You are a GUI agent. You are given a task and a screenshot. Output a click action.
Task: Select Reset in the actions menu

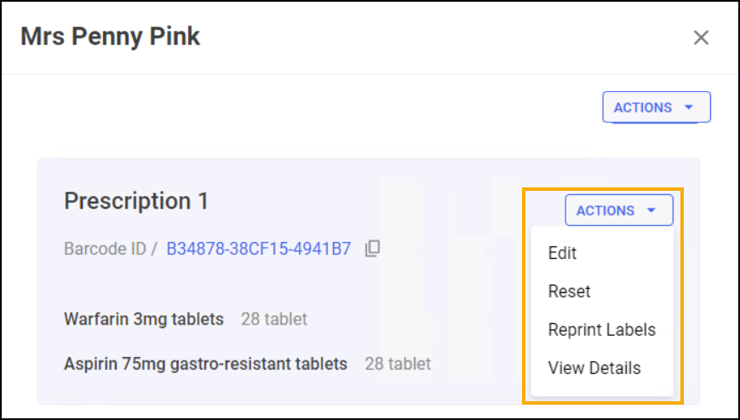tap(570, 291)
